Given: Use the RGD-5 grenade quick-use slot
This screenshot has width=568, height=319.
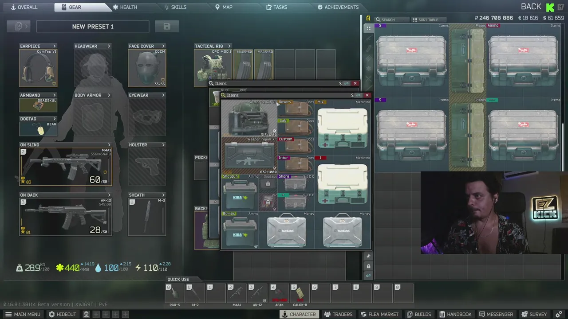Looking at the screenshot, I should (x=174, y=294).
